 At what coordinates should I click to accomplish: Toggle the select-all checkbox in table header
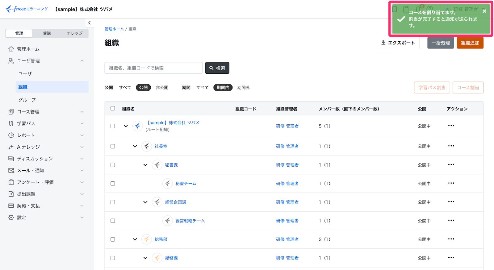pyautogui.click(x=113, y=108)
